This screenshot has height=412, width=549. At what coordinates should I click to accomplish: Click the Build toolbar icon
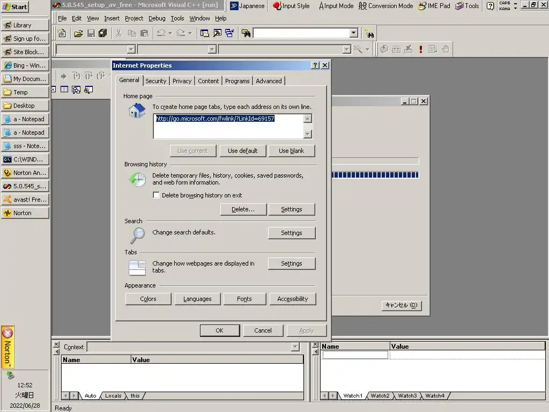[396, 49]
